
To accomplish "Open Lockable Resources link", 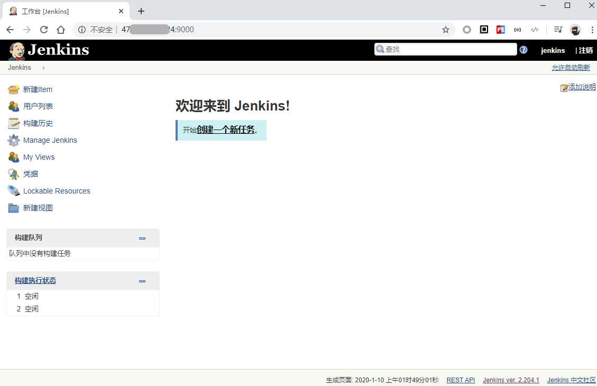I will click(x=57, y=191).
